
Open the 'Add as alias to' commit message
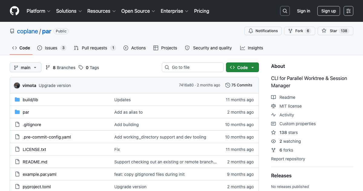pos(129,112)
